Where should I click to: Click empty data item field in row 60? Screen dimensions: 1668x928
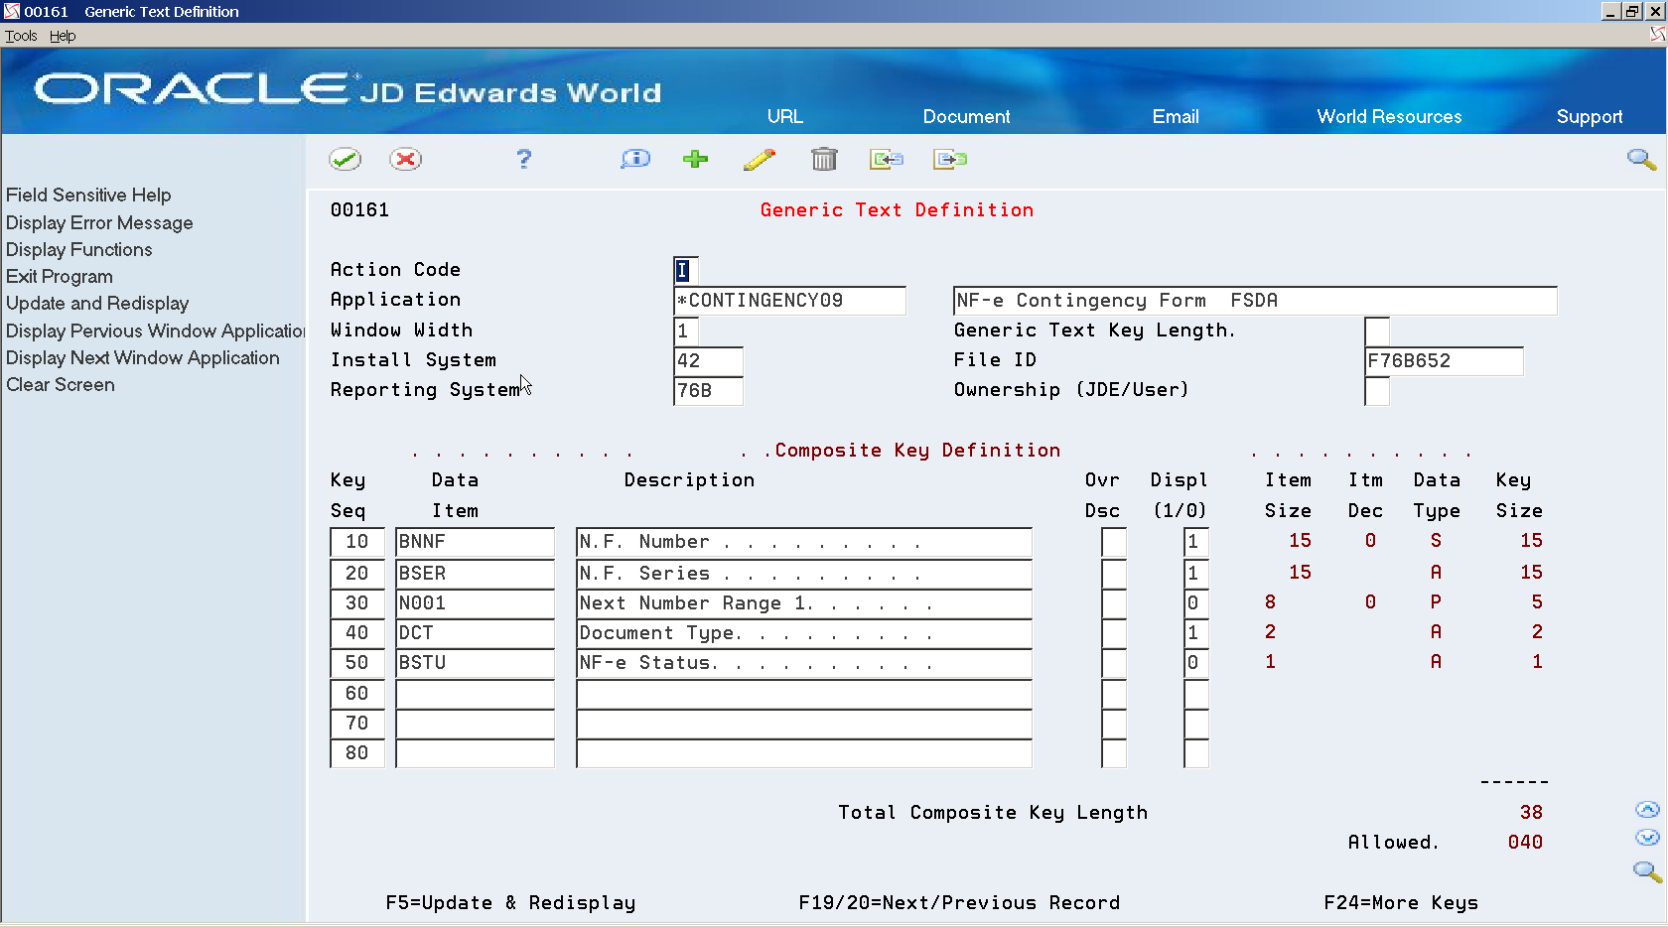pos(475,694)
